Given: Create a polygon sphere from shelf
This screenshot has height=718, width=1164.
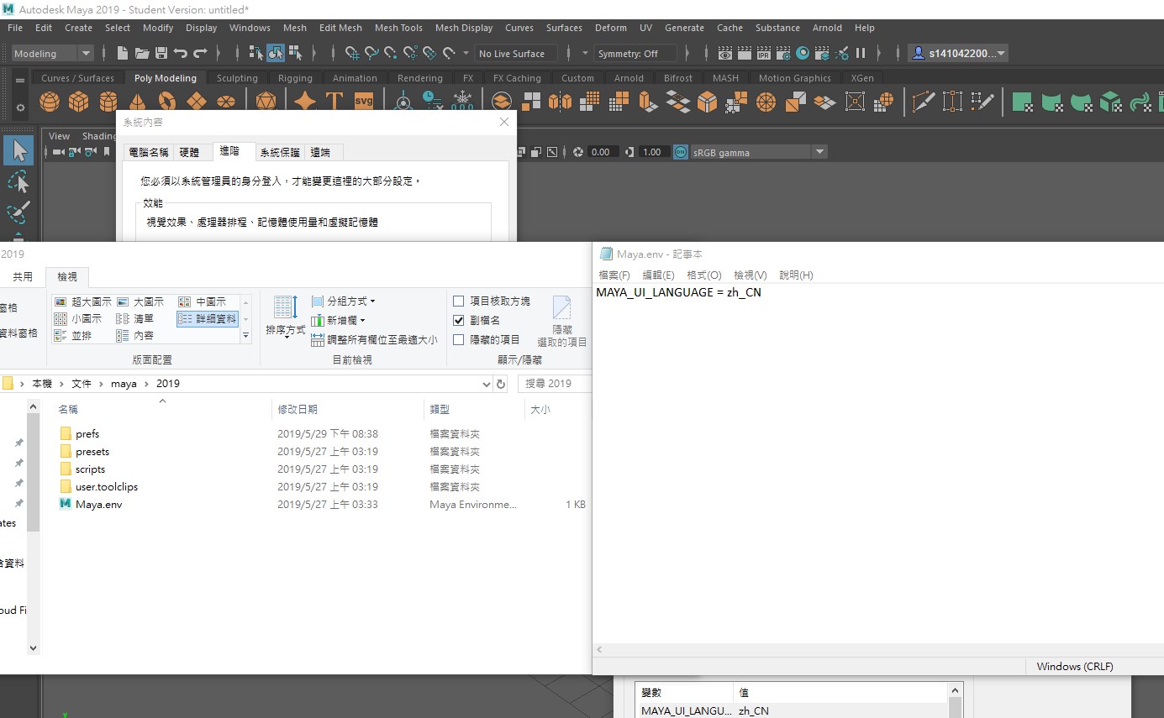Looking at the screenshot, I should coord(50,102).
